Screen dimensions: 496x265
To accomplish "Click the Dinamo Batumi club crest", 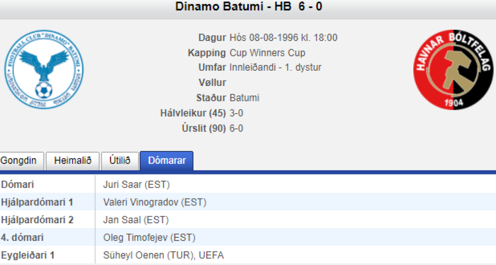I will (44, 69).
